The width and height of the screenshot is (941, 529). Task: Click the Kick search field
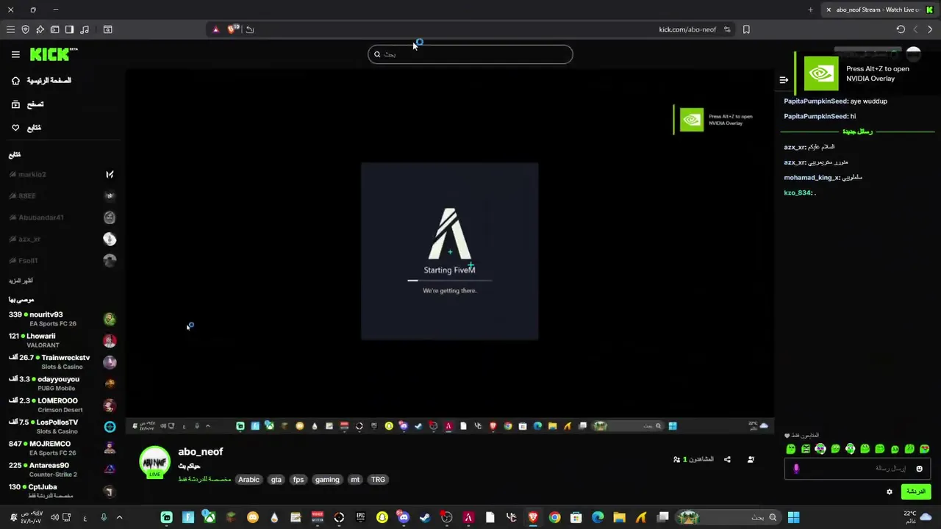pyautogui.click(x=470, y=54)
